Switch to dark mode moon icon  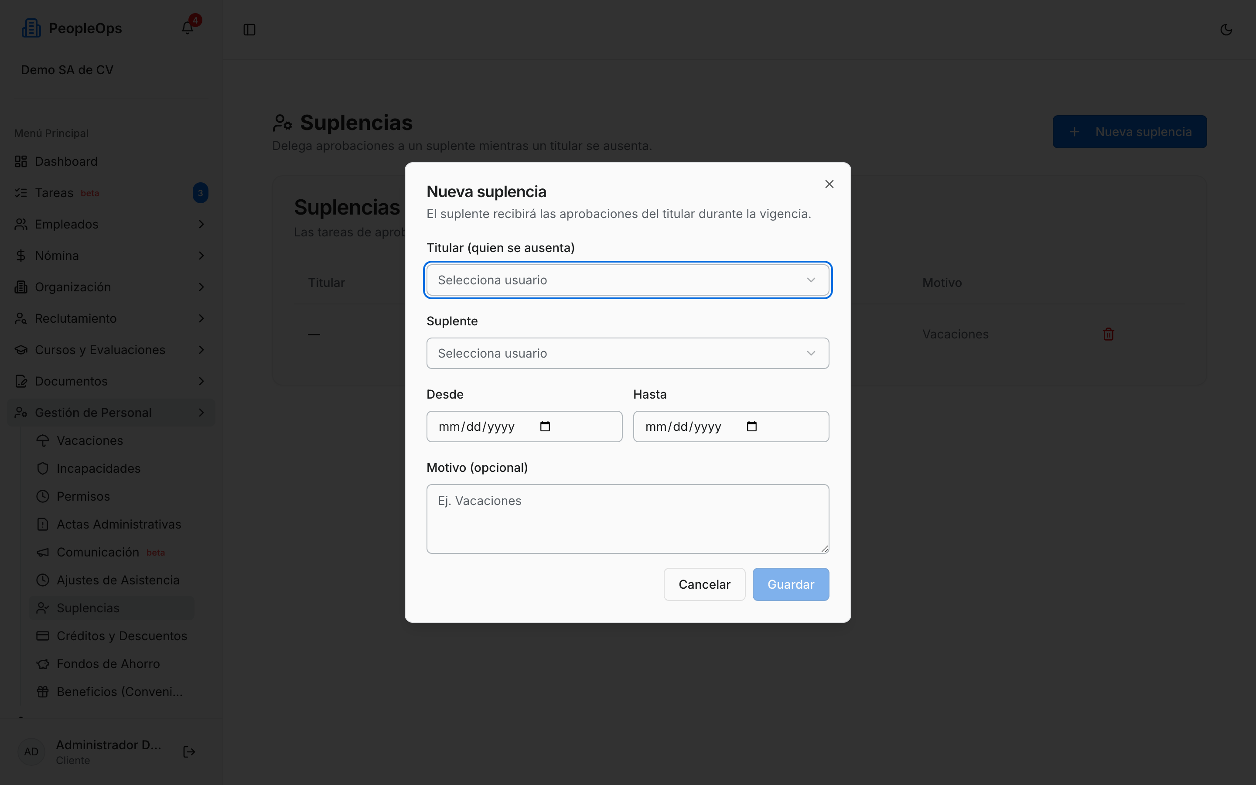1226,30
